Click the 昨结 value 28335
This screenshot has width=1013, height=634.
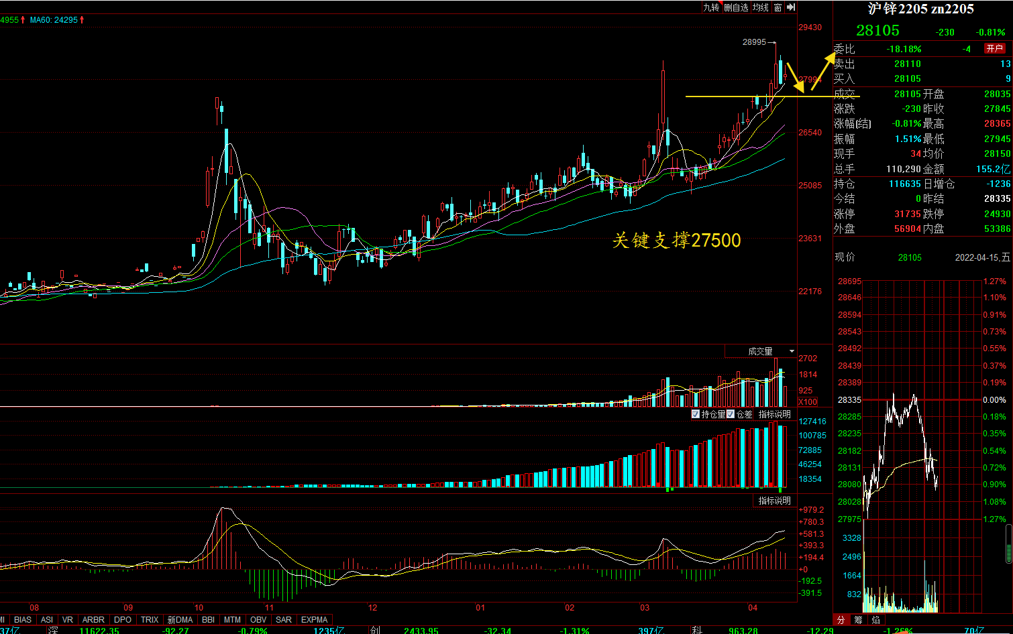tap(998, 198)
